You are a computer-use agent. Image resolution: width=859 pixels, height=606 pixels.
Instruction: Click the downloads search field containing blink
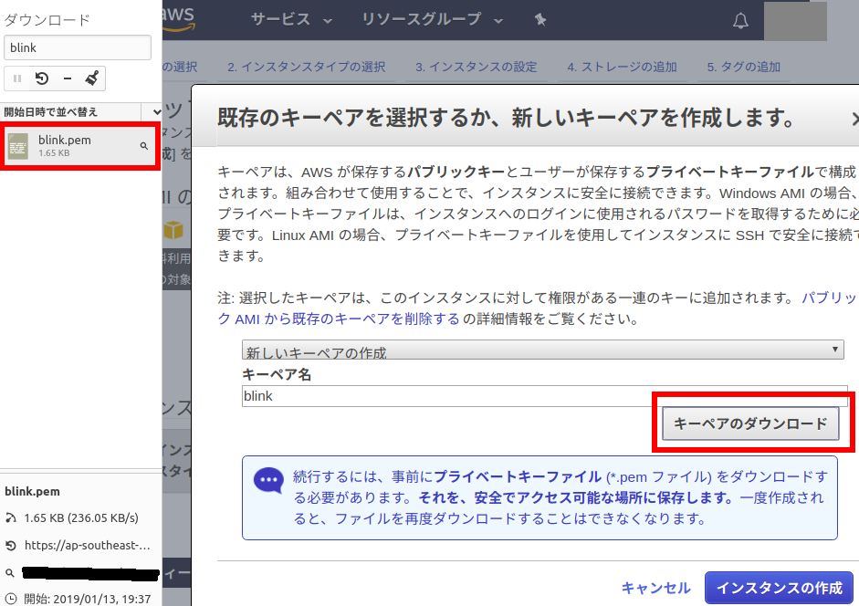click(x=78, y=47)
